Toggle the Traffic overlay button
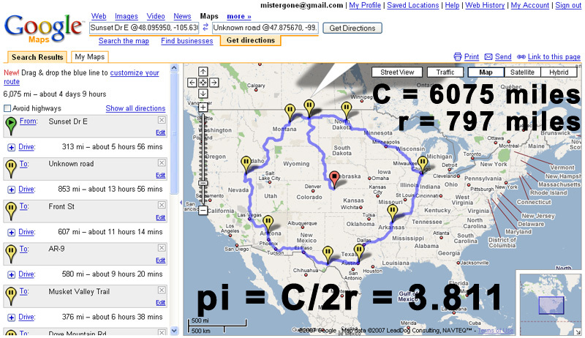The image size is (585, 338). click(x=445, y=72)
